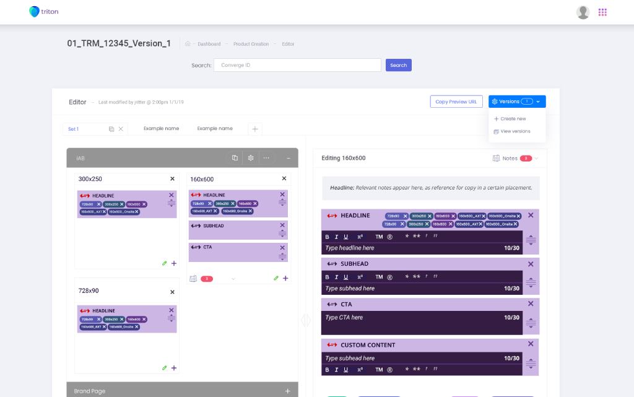Choose View versions from the menu

pos(515,131)
